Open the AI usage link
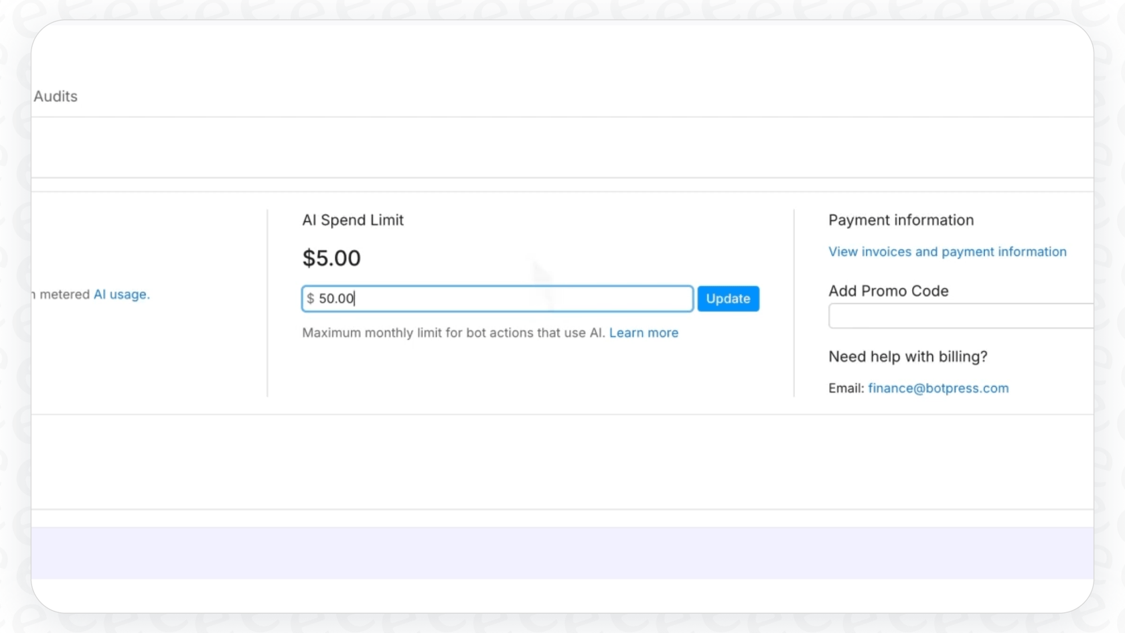 click(x=121, y=294)
